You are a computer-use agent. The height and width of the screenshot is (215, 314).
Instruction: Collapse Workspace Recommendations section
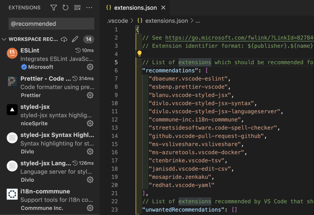(x=4, y=39)
